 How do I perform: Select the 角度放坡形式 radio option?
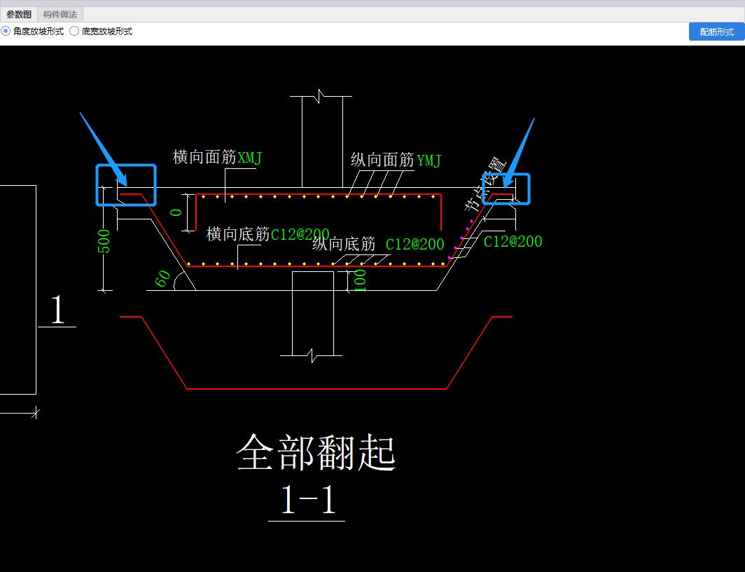coord(32,32)
